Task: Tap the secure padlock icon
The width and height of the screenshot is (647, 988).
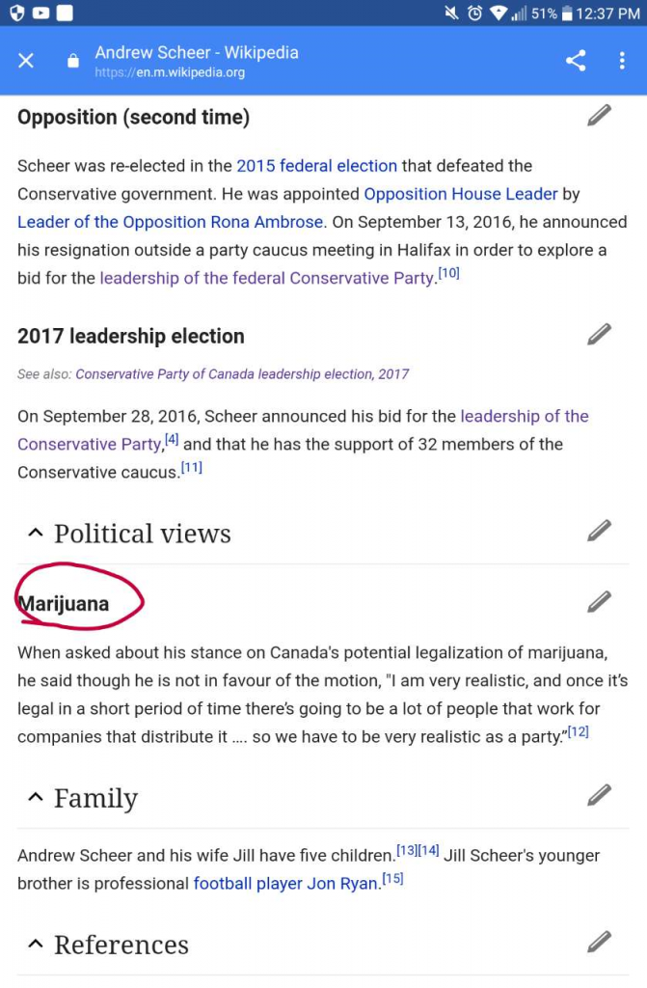Action: click(x=72, y=61)
